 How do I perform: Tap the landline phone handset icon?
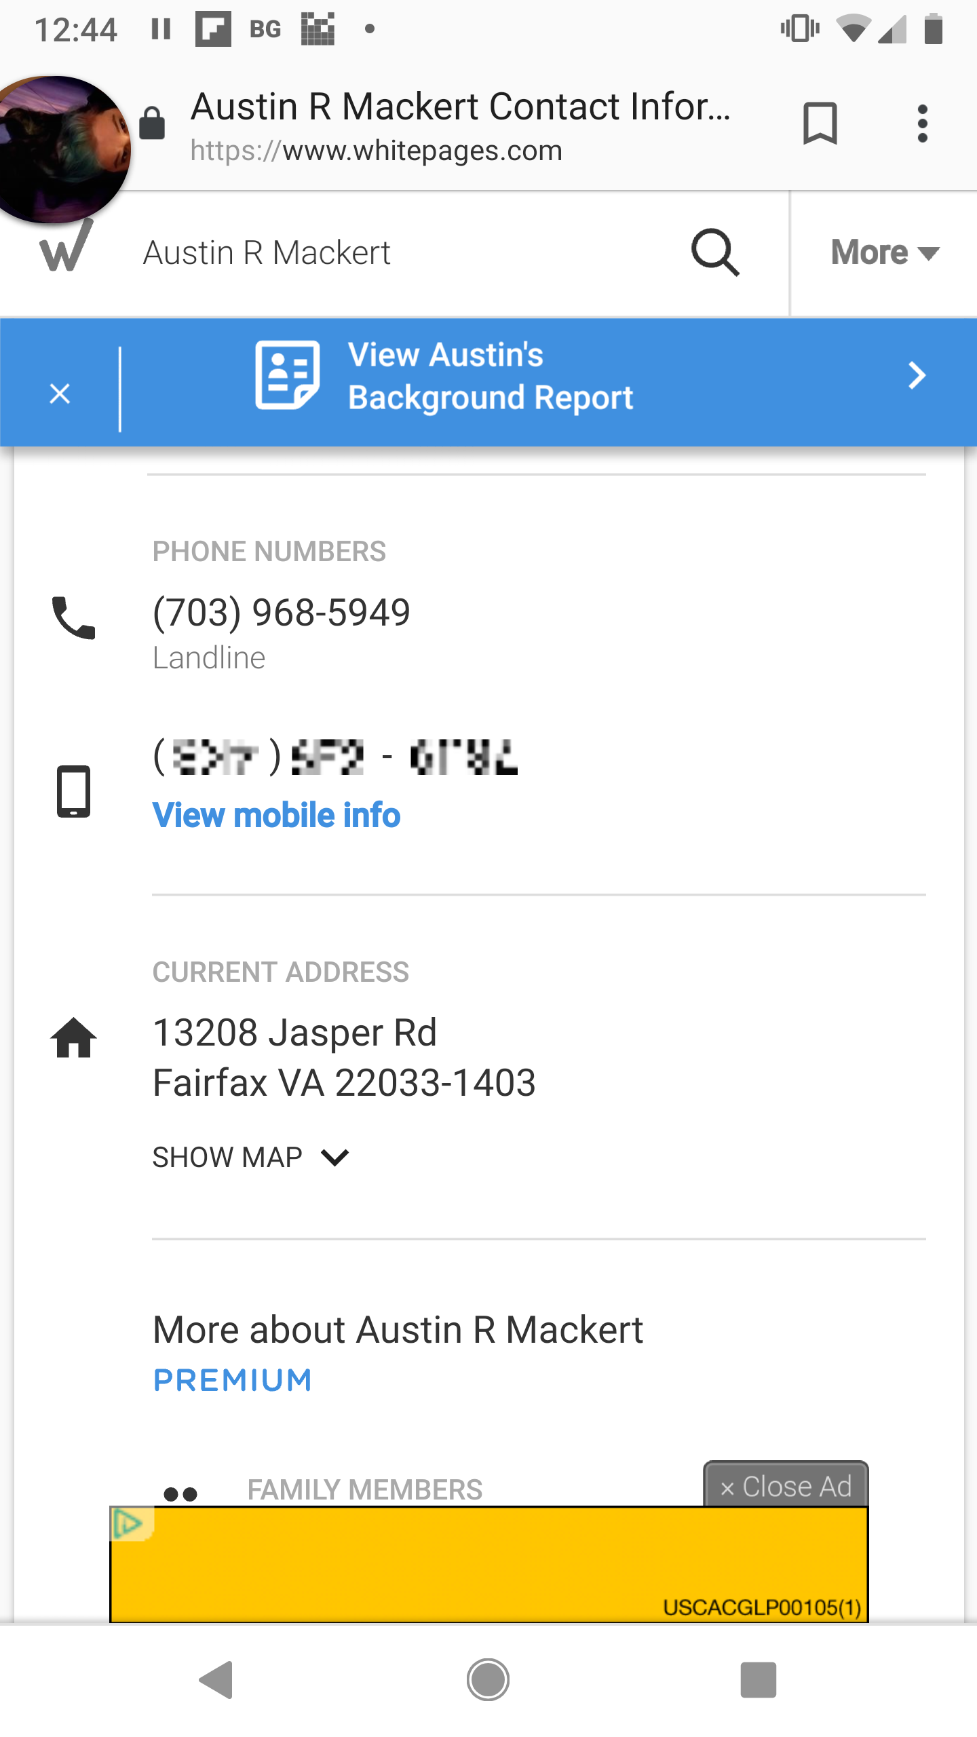pyautogui.click(x=73, y=617)
